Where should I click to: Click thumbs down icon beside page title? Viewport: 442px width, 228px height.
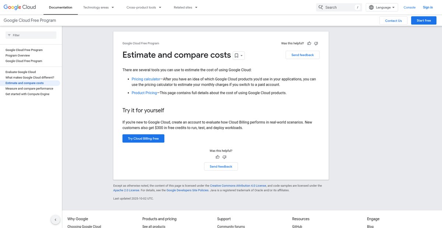(x=316, y=43)
